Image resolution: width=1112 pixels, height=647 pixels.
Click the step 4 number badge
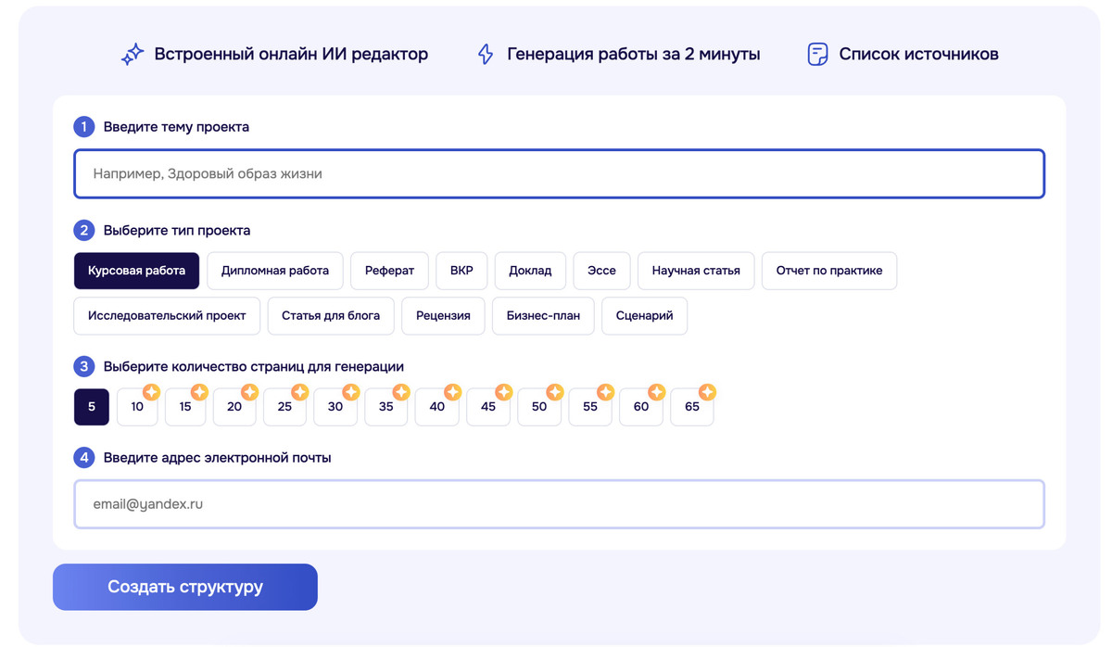point(84,458)
